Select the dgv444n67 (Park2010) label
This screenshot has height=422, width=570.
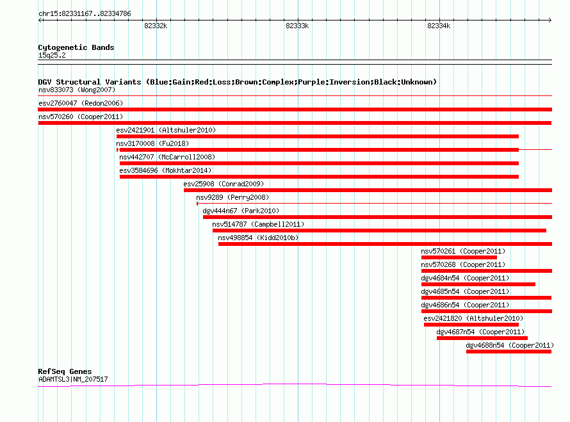241,211
